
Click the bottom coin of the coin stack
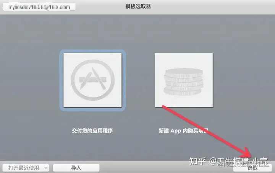point(183,92)
